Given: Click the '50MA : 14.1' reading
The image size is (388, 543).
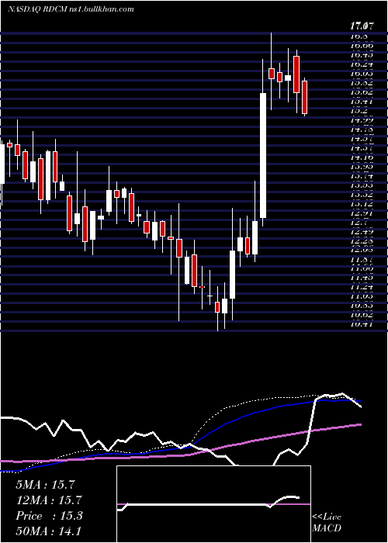Looking at the screenshot, I should 48,531.
